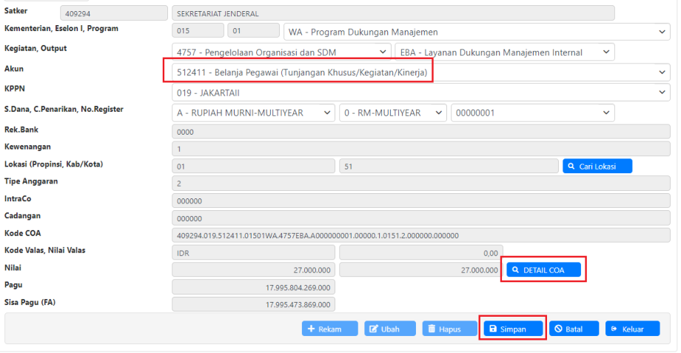Open Kegiatan 4757 Pengelolaan Organisasi dropdown
681x353 pixels.
click(x=280, y=52)
